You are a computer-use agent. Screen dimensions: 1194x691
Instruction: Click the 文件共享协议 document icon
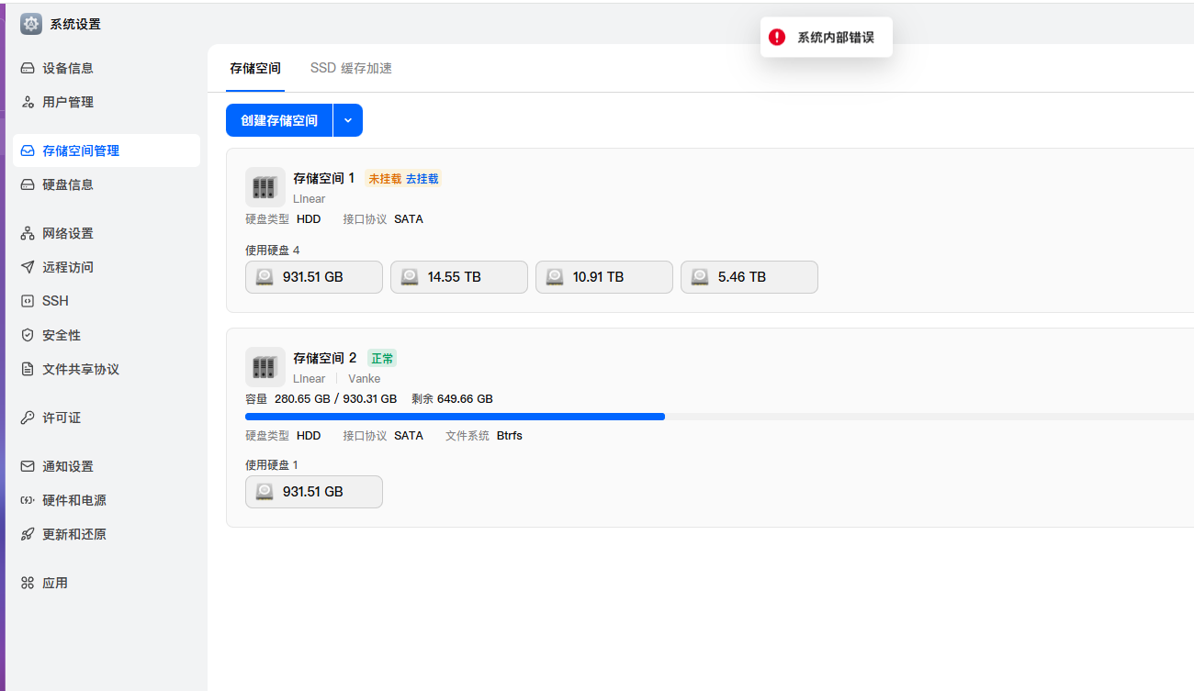coord(28,369)
